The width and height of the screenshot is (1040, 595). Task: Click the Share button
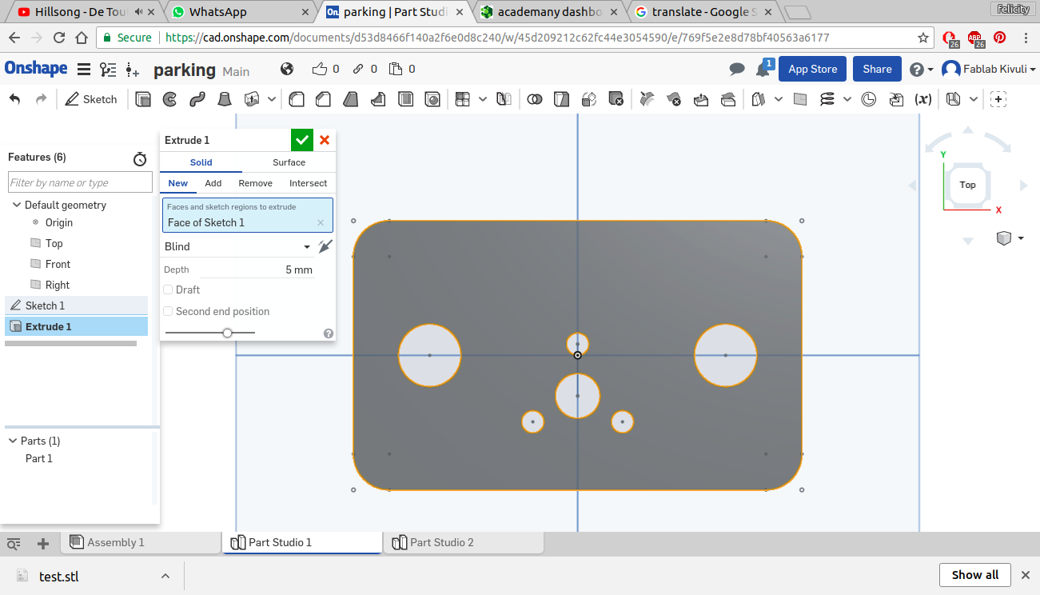coord(877,69)
